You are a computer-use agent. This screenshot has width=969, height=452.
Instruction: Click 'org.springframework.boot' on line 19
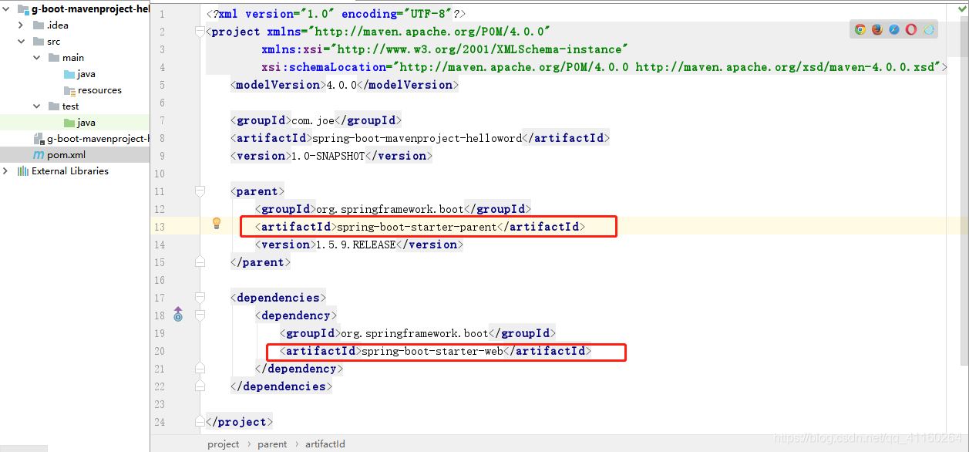(415, 333)
